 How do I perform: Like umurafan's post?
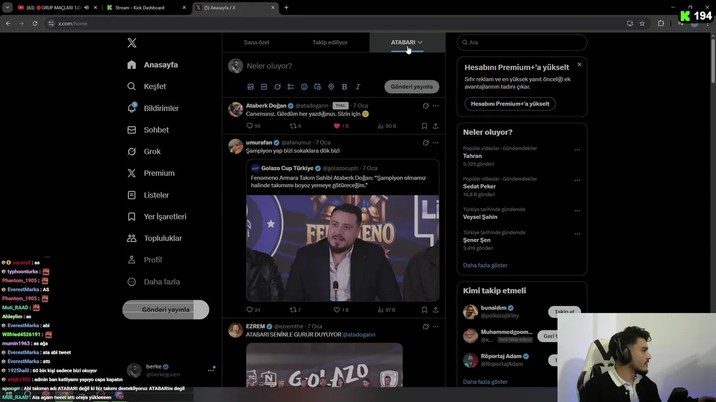[337, 310]
